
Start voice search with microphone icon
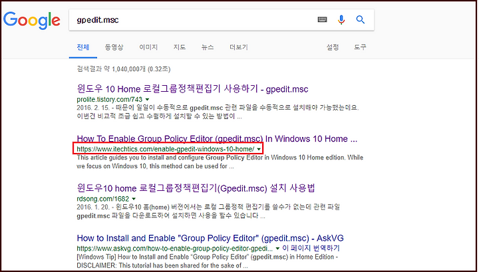pos(341,20)
